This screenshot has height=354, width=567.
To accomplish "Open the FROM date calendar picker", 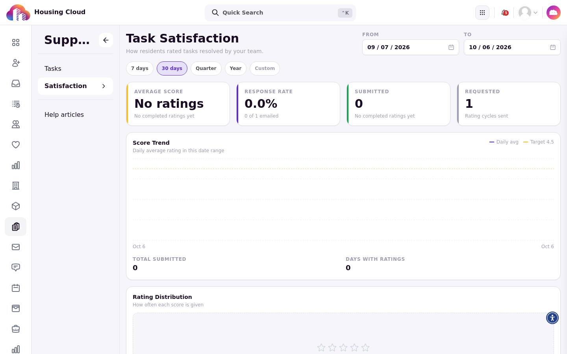I will pyautogui.click(x=451, y=47).
